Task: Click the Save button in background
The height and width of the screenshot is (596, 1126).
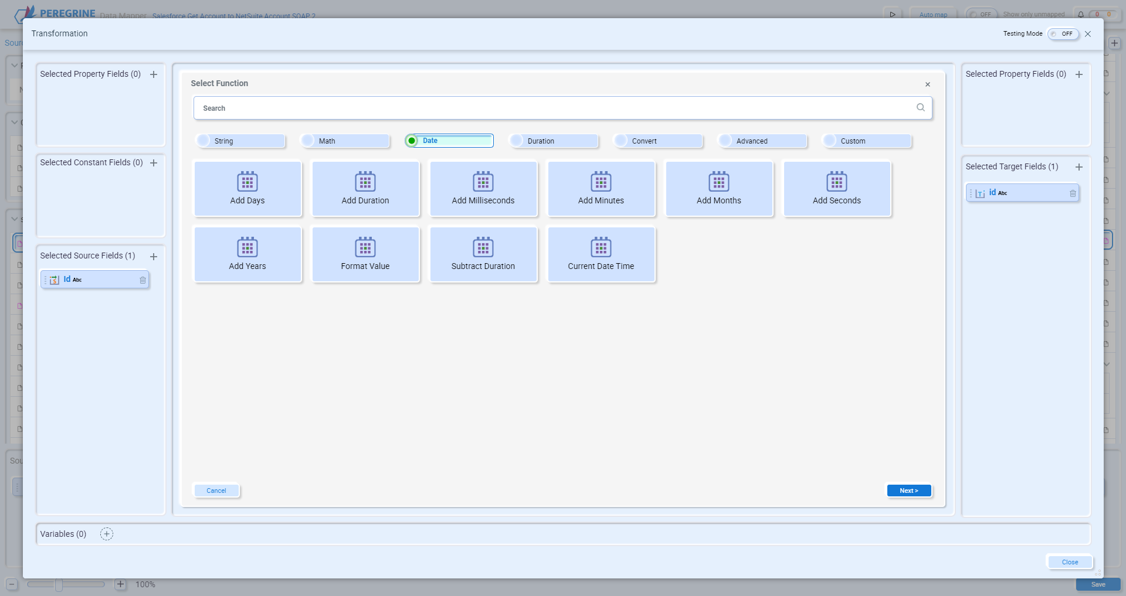Action: pos(1098,584)
